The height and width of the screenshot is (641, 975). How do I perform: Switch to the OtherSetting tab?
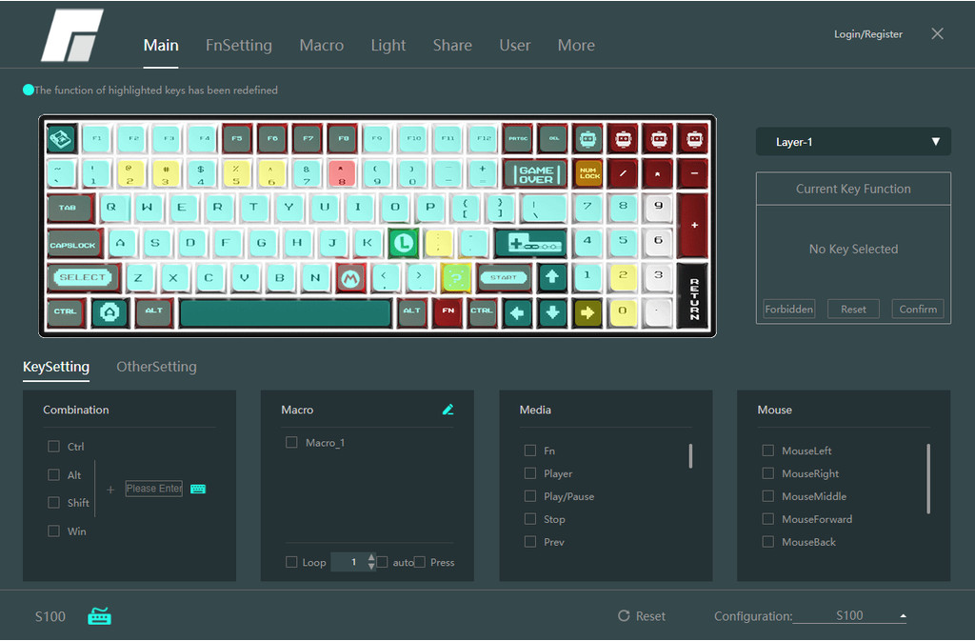[157, 366]
